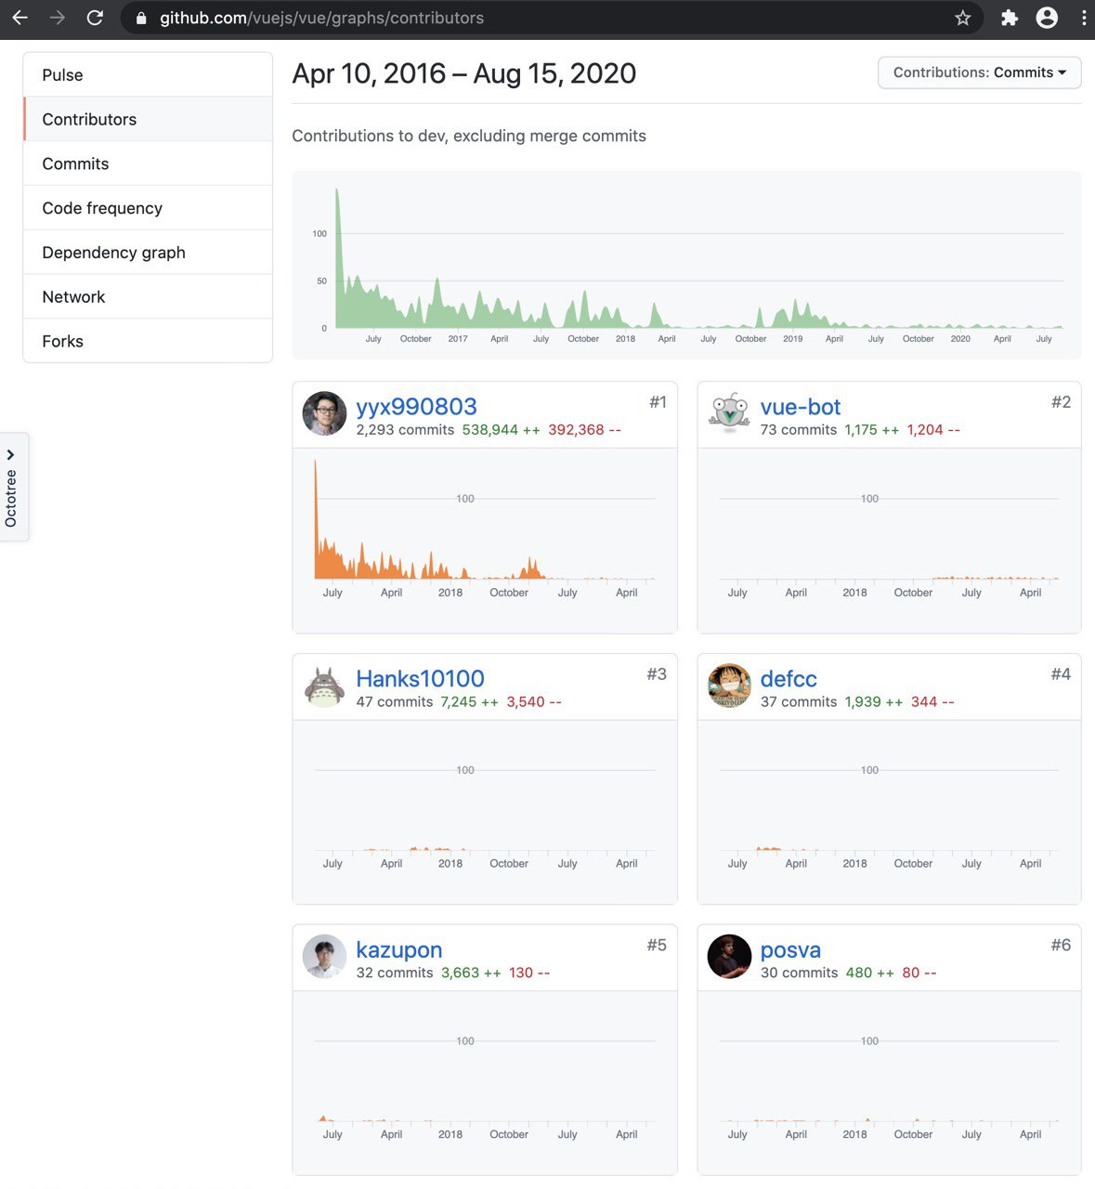Viewport: 1095px width, 1189px height.
Task: Click yyx990803's avatar image
Action: [x=324, y=414]
